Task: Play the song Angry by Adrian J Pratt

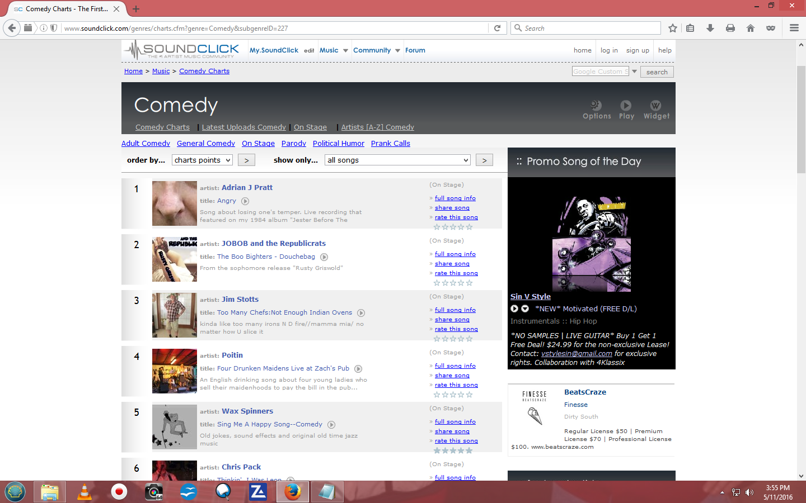Action: click(245, 201)
